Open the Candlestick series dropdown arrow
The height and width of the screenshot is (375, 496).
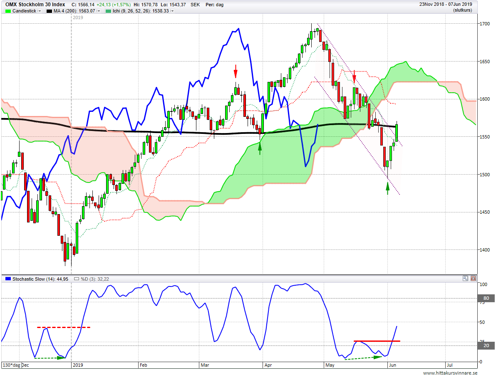[x=40, y=11]
